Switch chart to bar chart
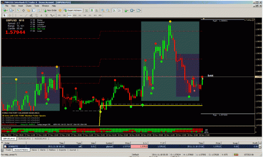This screenshot has width=263, height=157. pyautogui.click(x=87, y=11)
